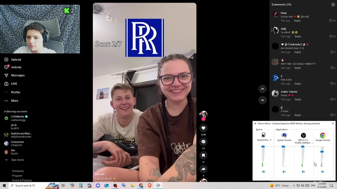Adjust Headset Earphone volume slider
The height and width of the screenshot is (189, 337).
[263, 147]
